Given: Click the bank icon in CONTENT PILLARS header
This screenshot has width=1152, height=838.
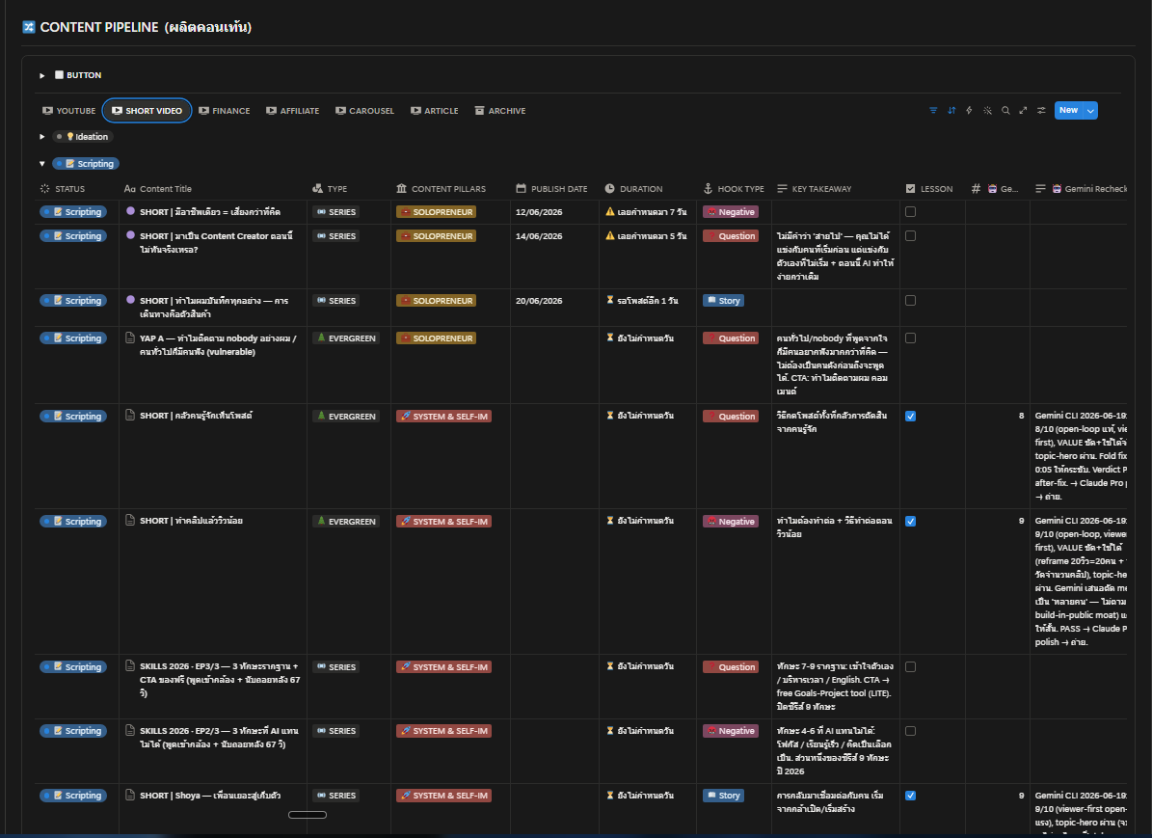Looking at the screenshot, I should click(x=401, y=189).
